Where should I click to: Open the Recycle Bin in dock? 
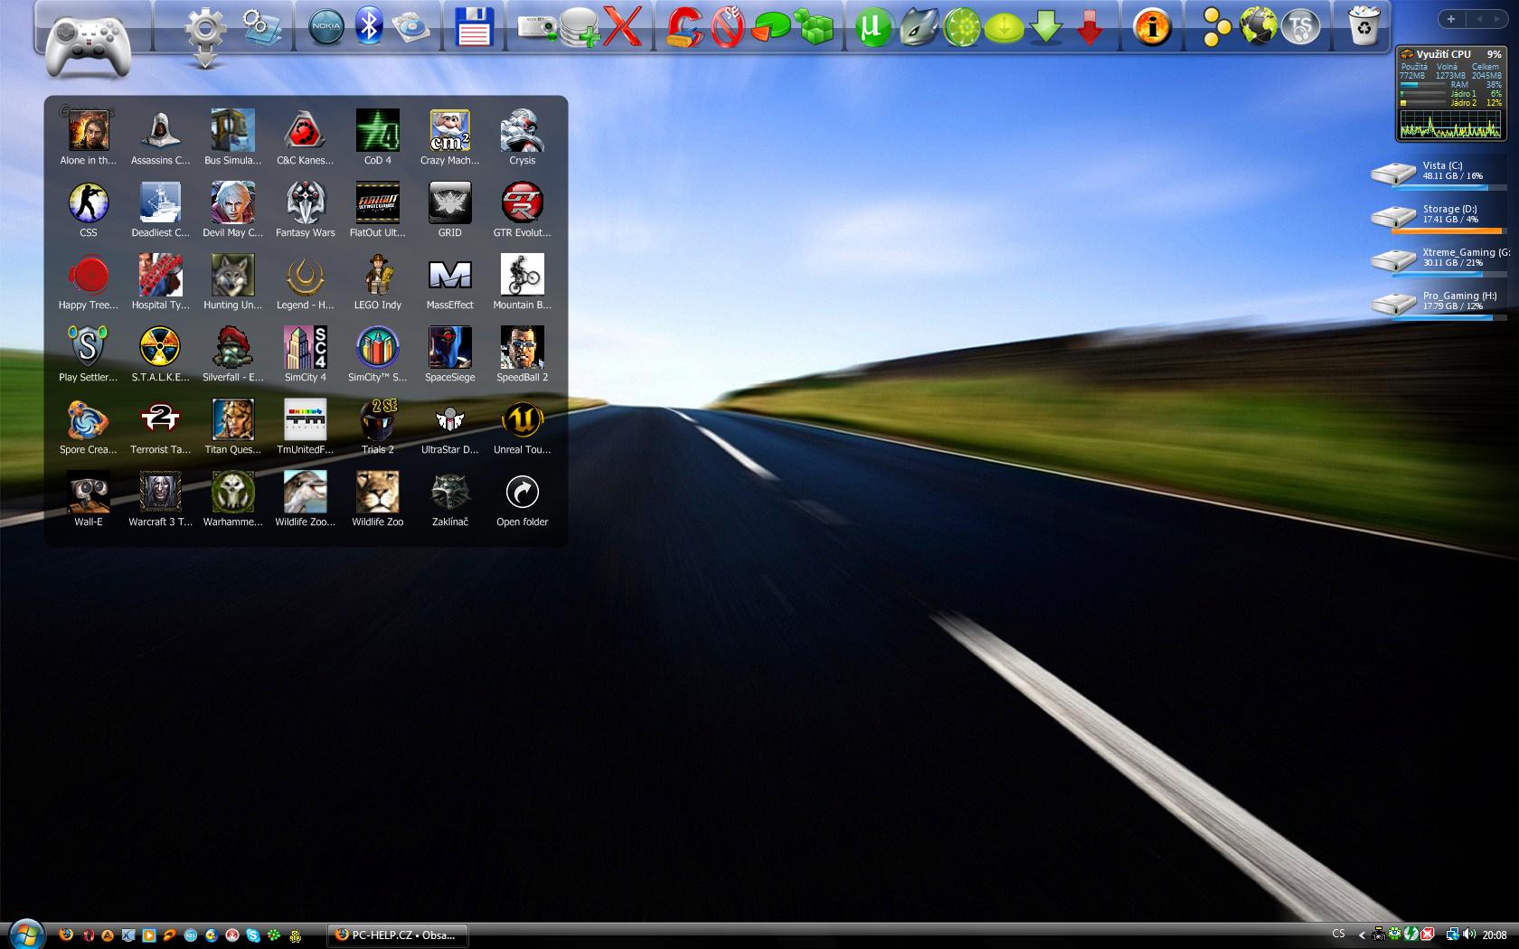(1363, 27)
